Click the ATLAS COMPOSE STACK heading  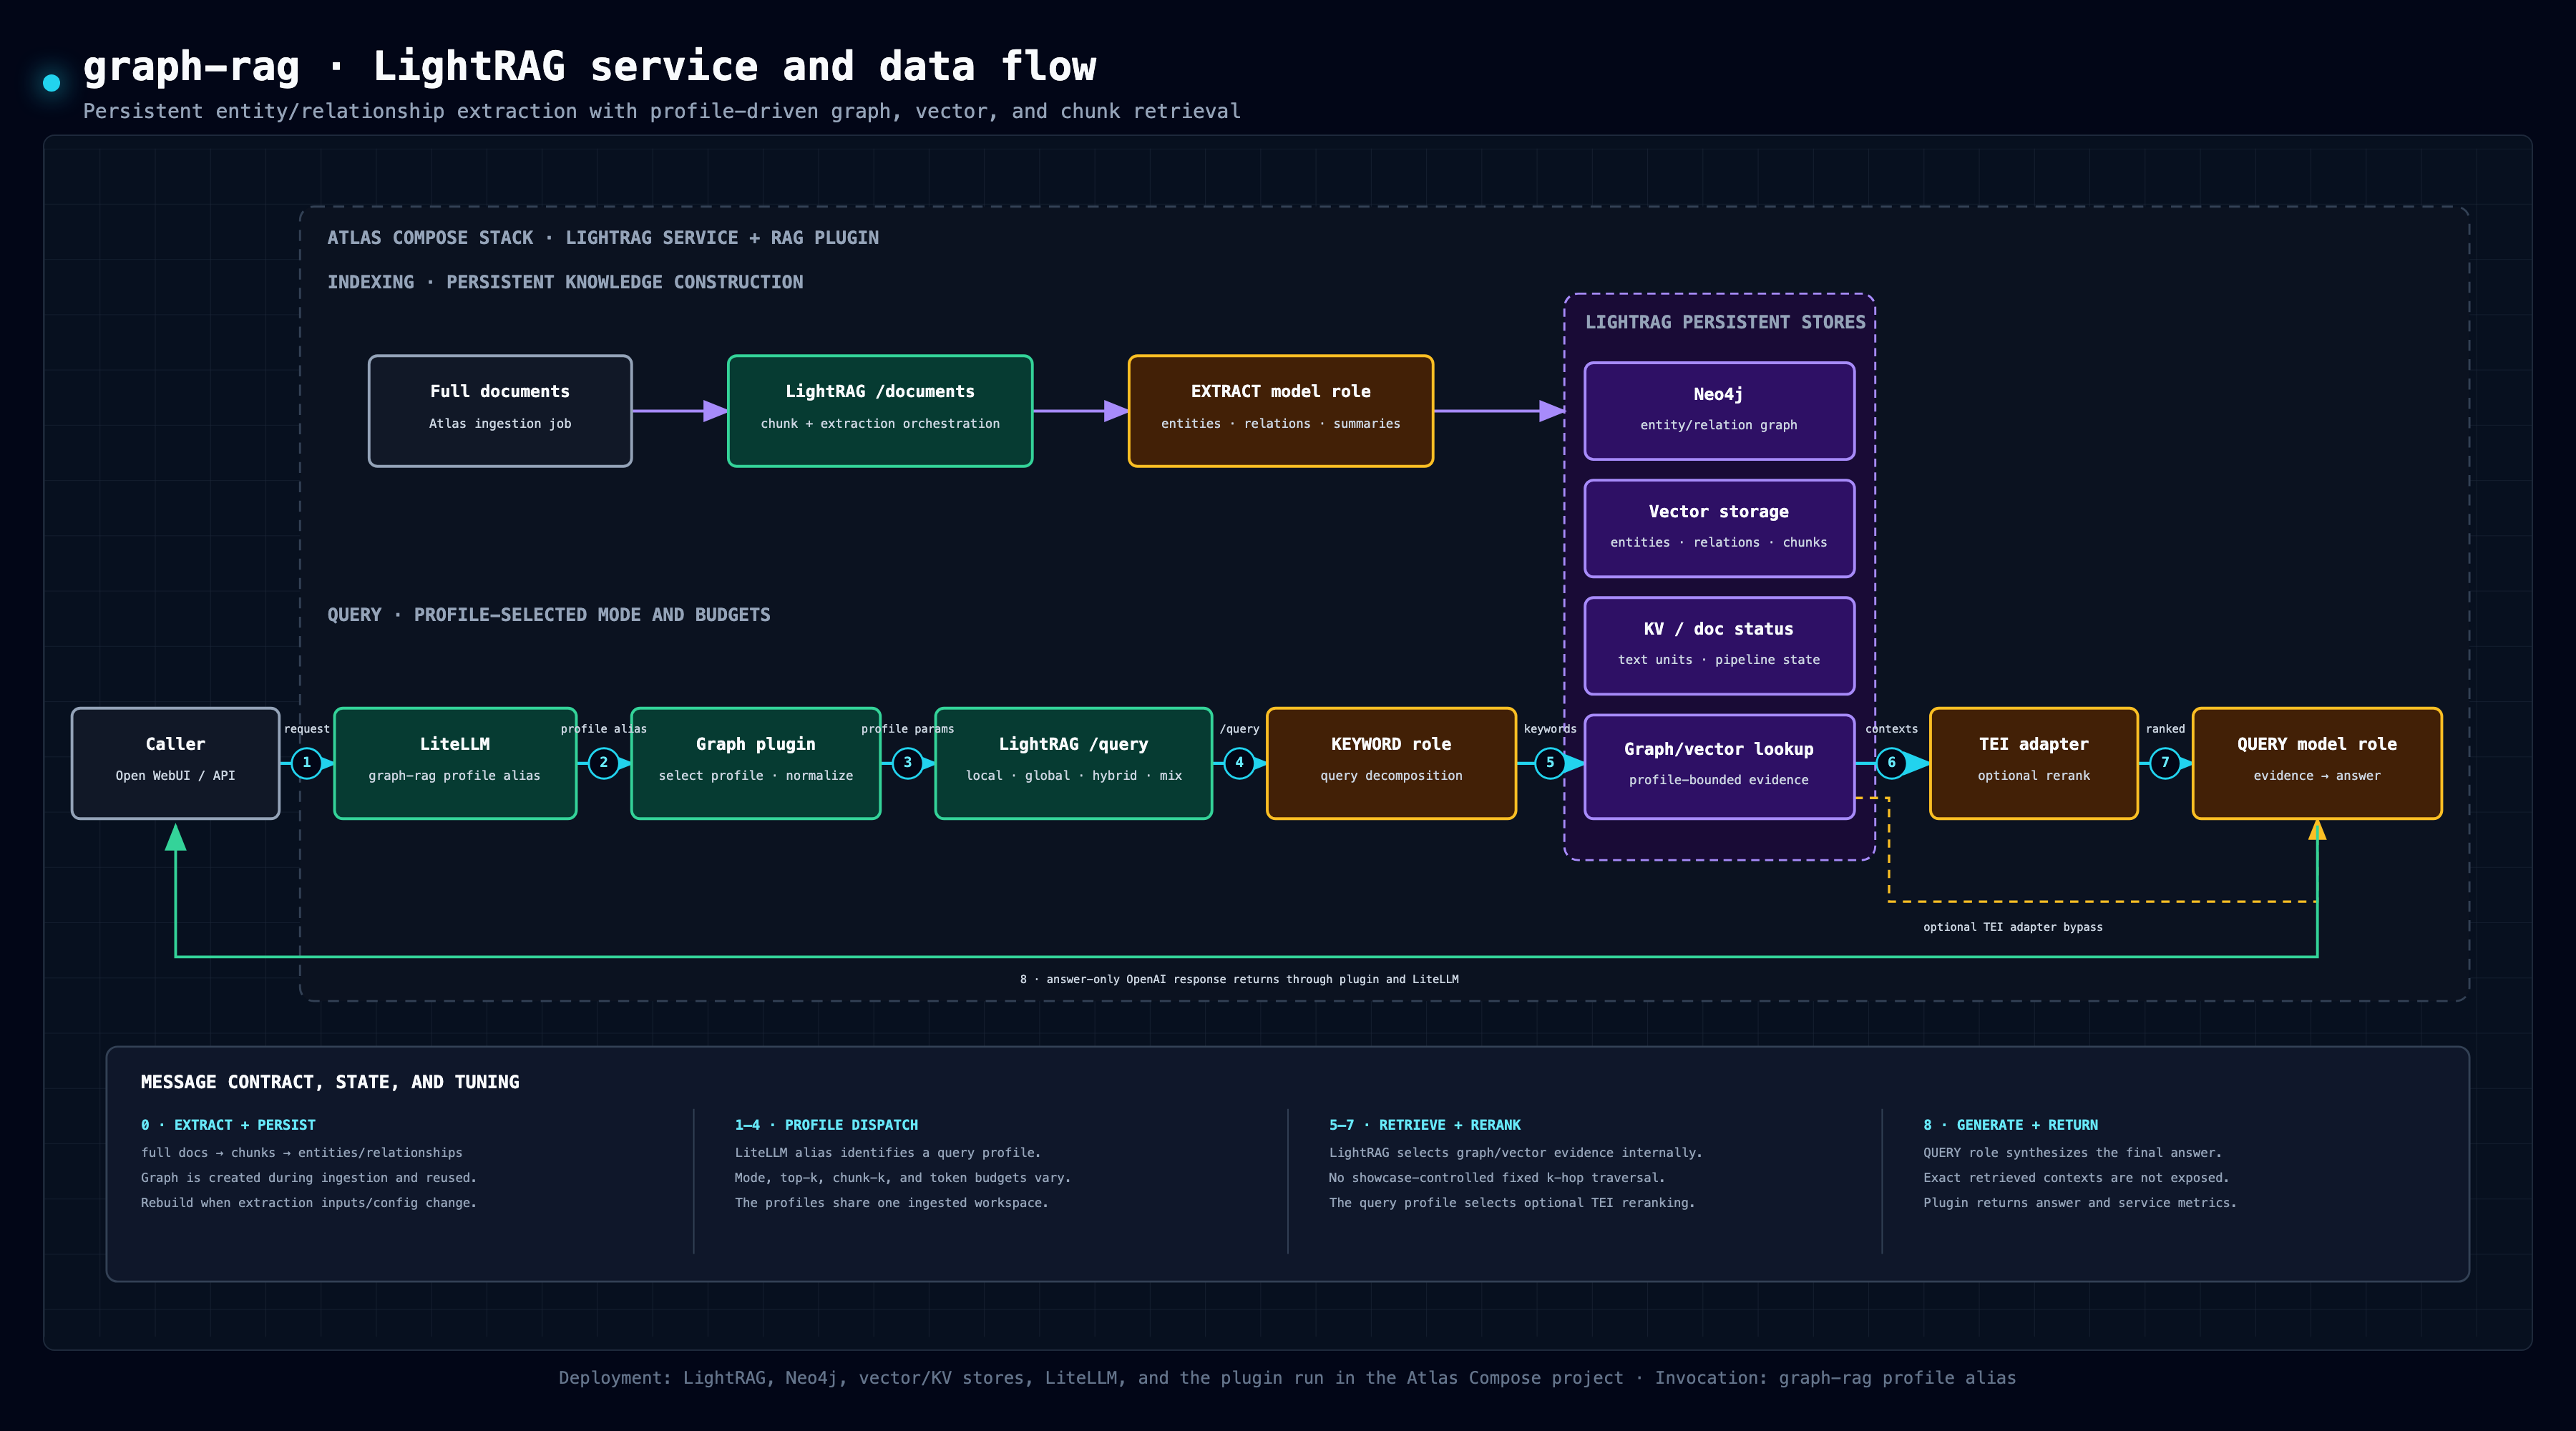603,238
